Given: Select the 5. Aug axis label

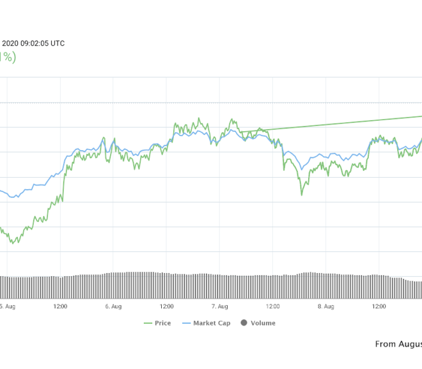Looking at the screenshot, I should click(7, 306).
